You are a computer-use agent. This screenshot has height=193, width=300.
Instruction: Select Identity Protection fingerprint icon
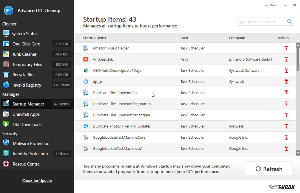[x=6, y=154]
